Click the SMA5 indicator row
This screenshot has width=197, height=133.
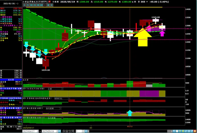11,9
